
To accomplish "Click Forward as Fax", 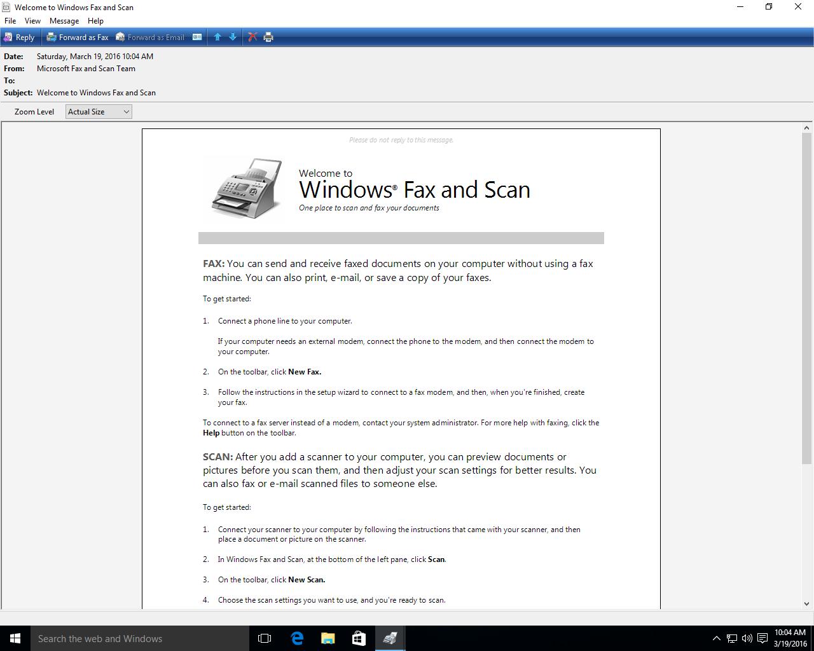I will point(78,38).
